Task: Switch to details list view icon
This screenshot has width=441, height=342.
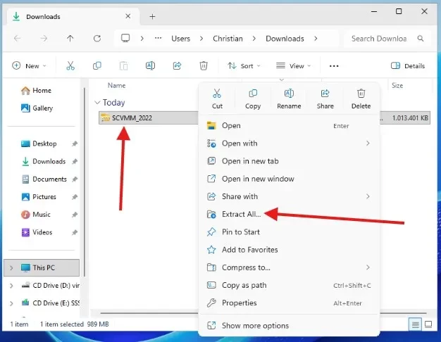Action: pyautogui.click(x=415, y=325)
